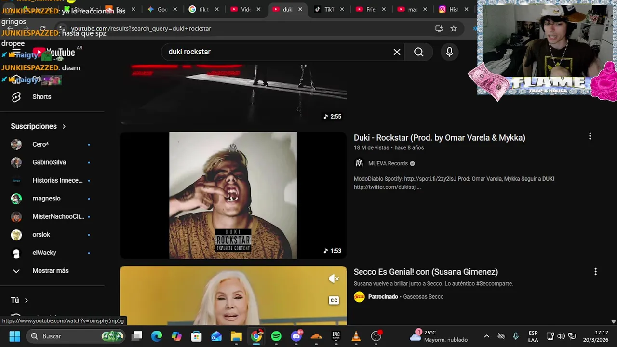Open Outlook from the taskbar
Image resolution: width=617 pixels, height=347 pixels.
(x=216, y=336)
